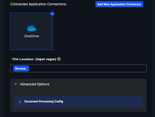
Task: Click Add New Application Connector button
Action: point(119,4)
